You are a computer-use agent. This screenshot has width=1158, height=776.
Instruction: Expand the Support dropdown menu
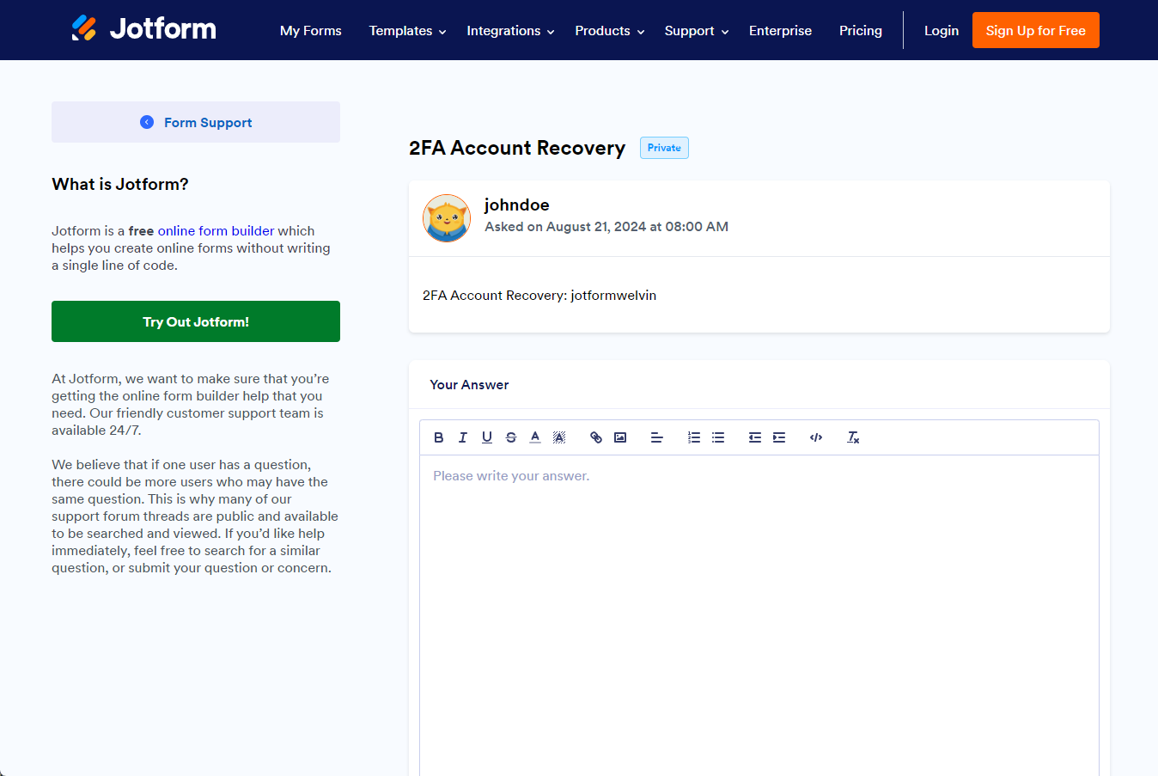click(697, 31)
